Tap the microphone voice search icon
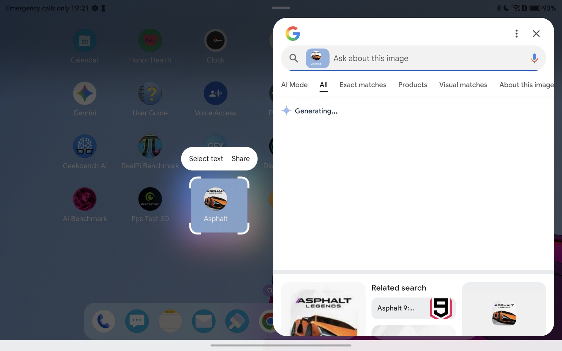The height and width of the screenshot is (351, 562). pyautogui.click(x=534, y=58)
